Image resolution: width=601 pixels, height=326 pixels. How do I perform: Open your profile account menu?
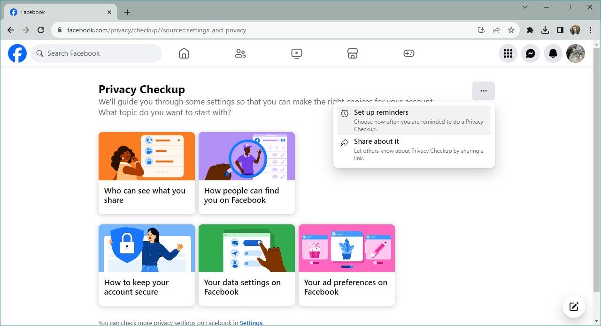tap(575, 53)
